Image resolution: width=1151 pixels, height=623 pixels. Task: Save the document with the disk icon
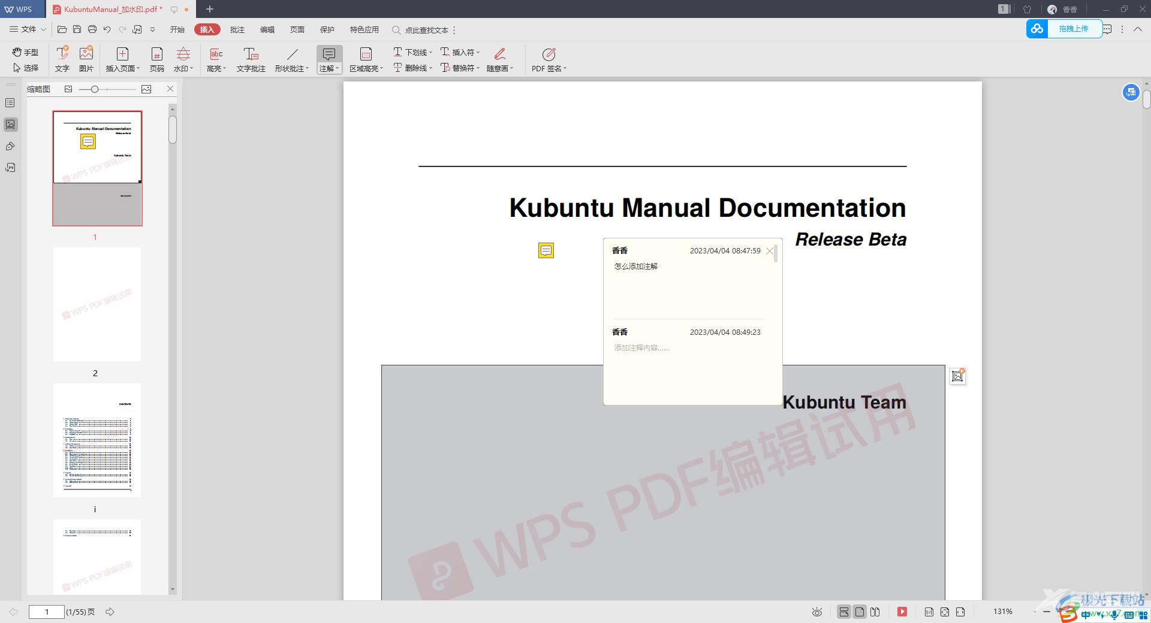(x=77, y=29)
